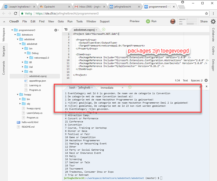This screenshot has width=217, height=181.
Task: Open appsettings.json file in tree
Action: (37, 81)
